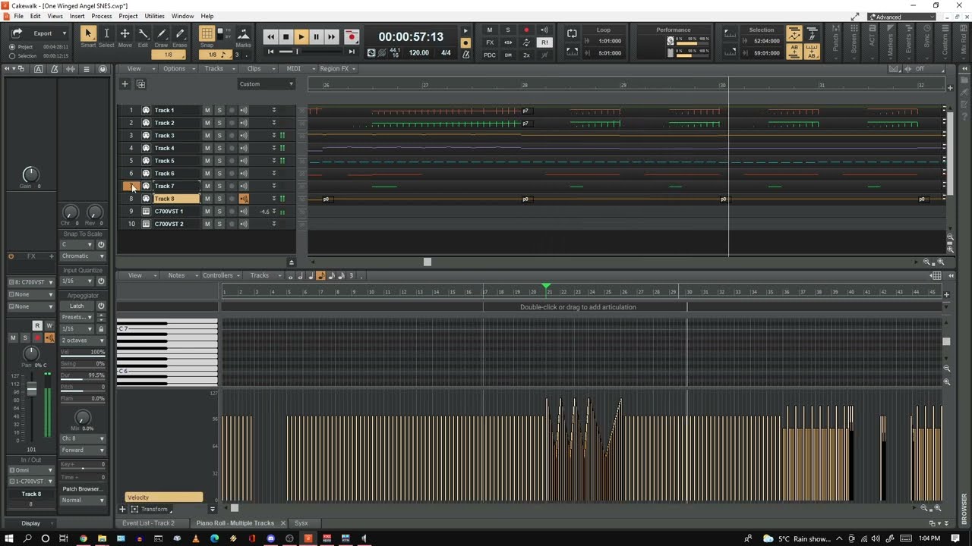Activate the Edit tool

143,33
